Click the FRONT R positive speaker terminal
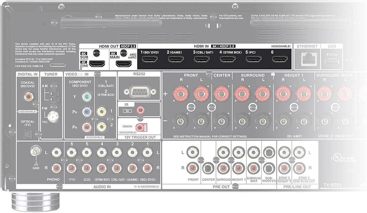This screenshot has width=367, height=213. coord(181,94)
